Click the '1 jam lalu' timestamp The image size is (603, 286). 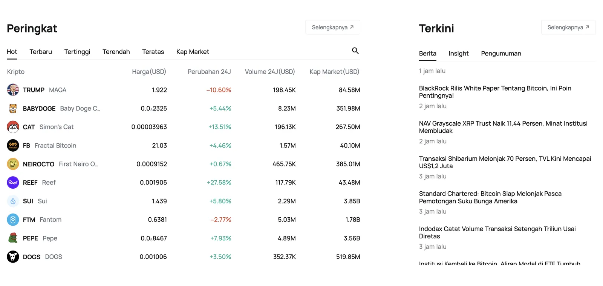432,71
